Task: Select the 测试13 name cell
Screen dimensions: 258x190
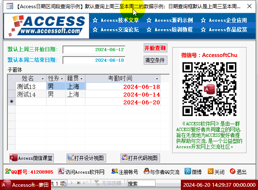Action: tap(31, 86)
